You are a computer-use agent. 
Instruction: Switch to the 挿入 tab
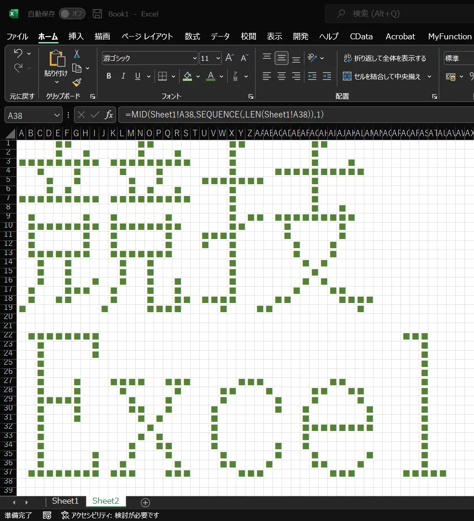coord(76,36)
